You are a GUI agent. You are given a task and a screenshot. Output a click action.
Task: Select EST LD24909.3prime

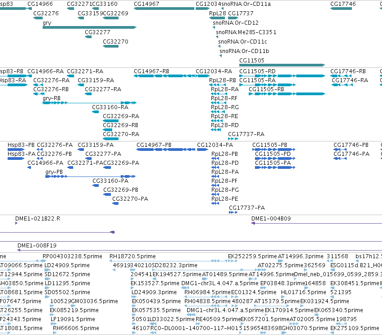pyautogui.click(x=154, y=292)
